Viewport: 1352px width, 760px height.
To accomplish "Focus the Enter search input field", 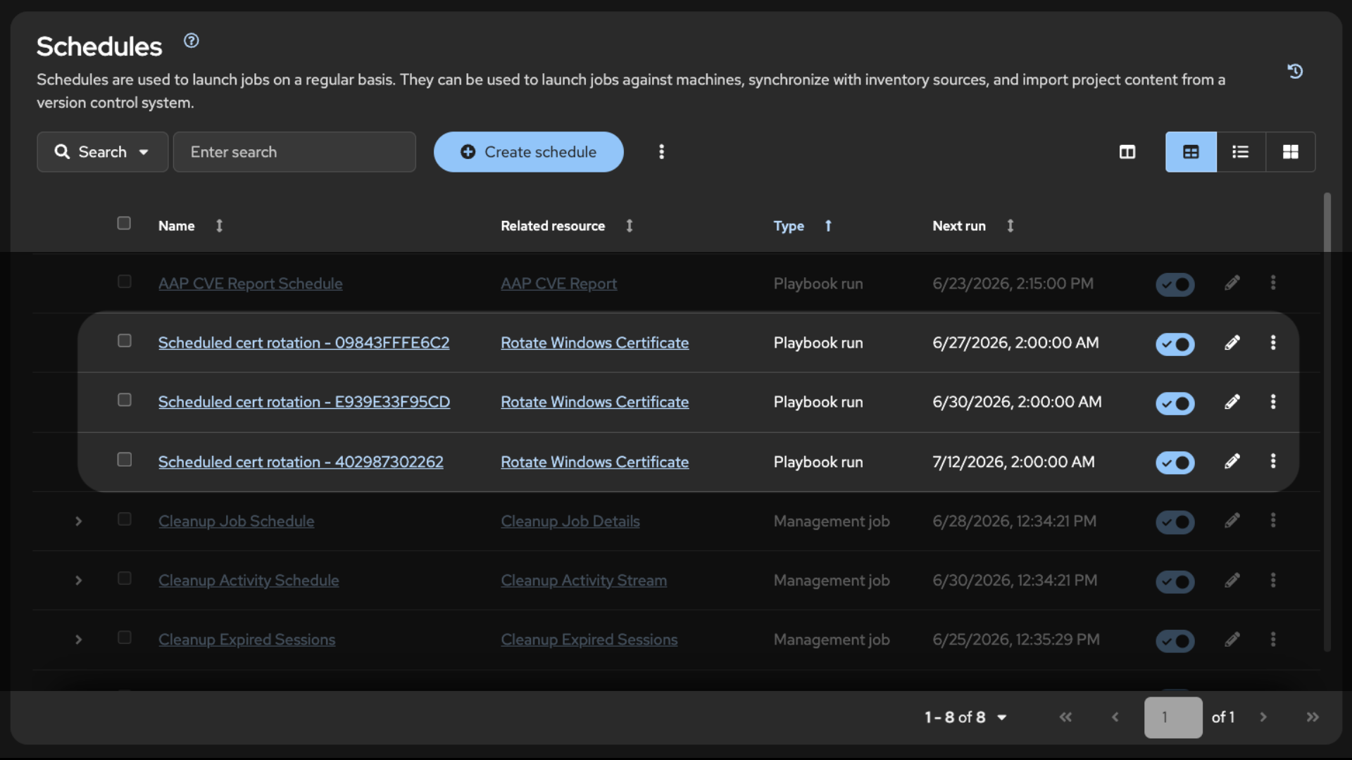I will 294,152.
